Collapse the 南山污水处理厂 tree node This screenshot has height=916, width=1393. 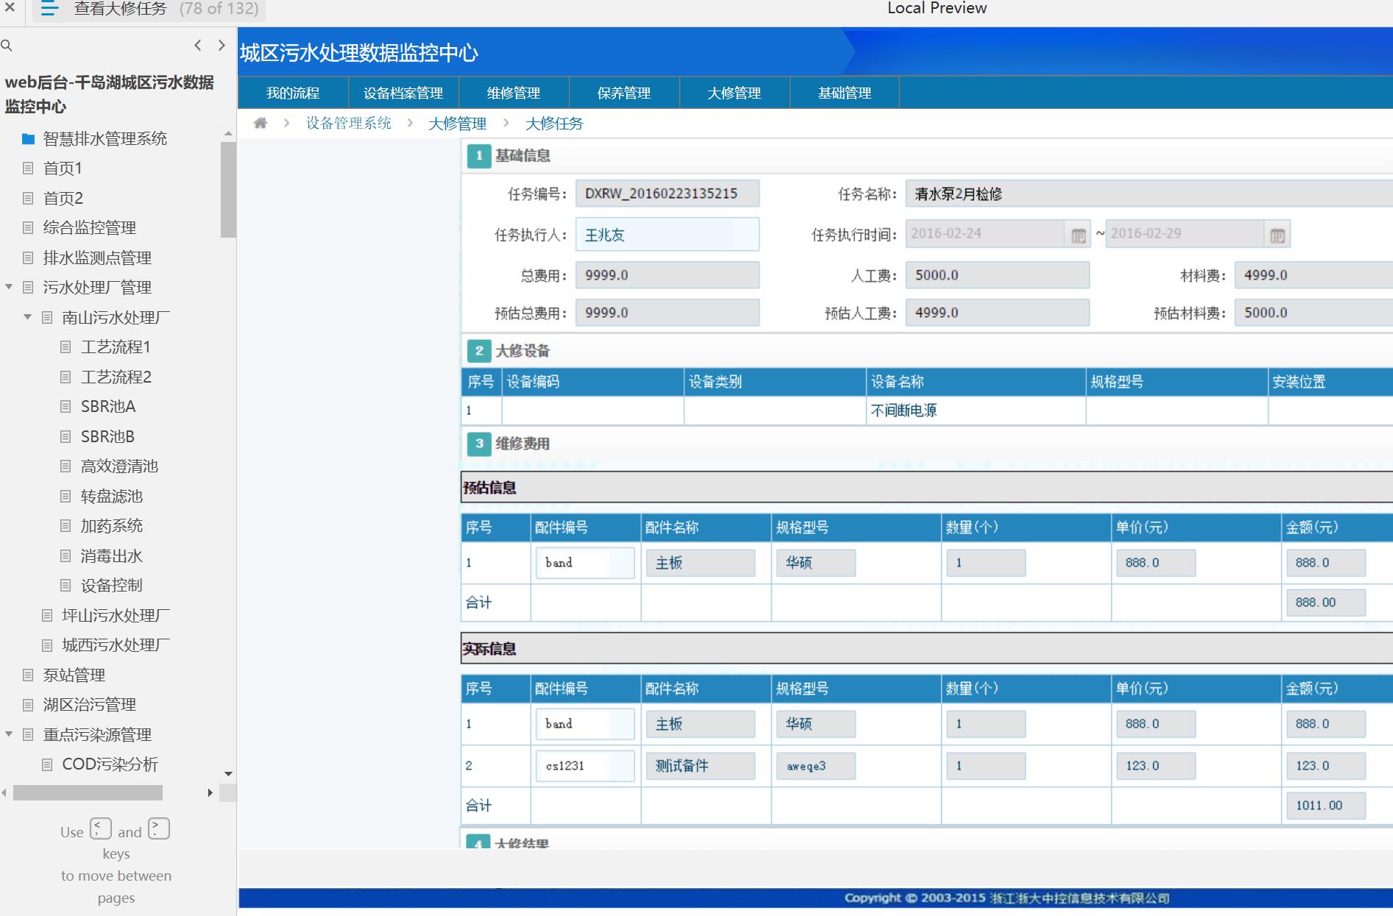[x=28, y=317]
